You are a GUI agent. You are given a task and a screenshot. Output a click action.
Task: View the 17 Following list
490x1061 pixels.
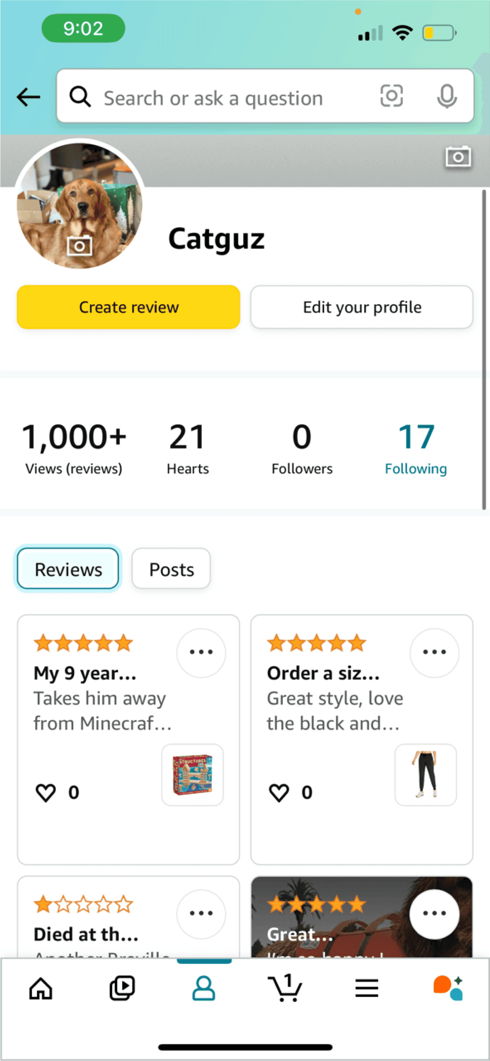tap(416, 448)
